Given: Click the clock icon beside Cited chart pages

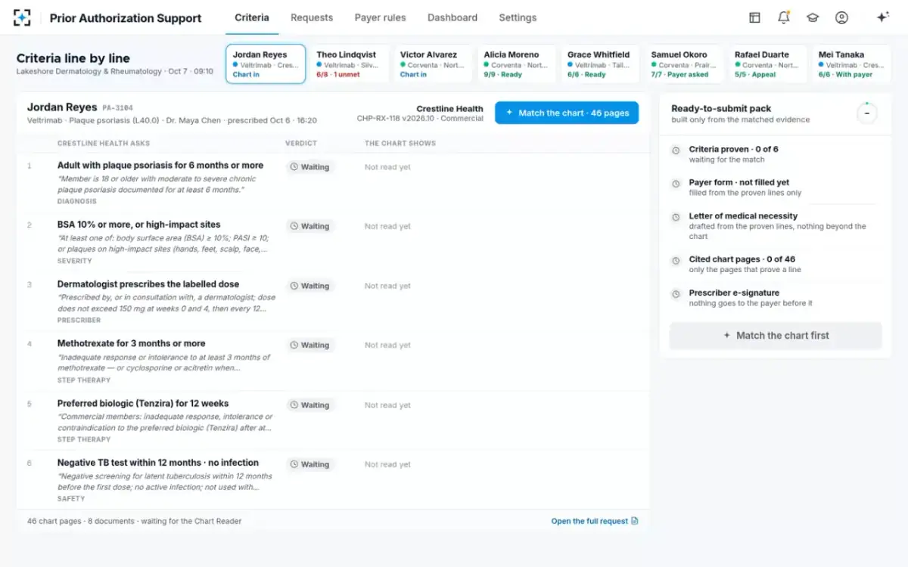Looking at the screenshot, I should (676, 260).
